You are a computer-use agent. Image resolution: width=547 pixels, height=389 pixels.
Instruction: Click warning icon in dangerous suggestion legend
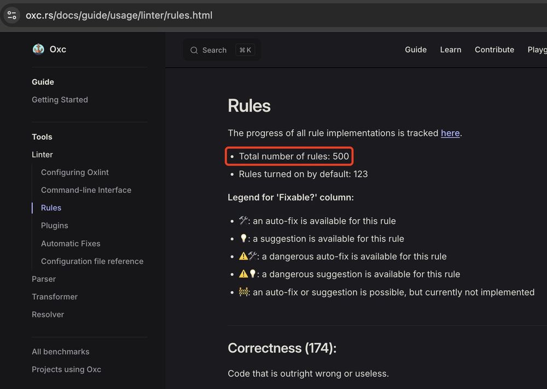pyautogui.click(x=243, y=274)
